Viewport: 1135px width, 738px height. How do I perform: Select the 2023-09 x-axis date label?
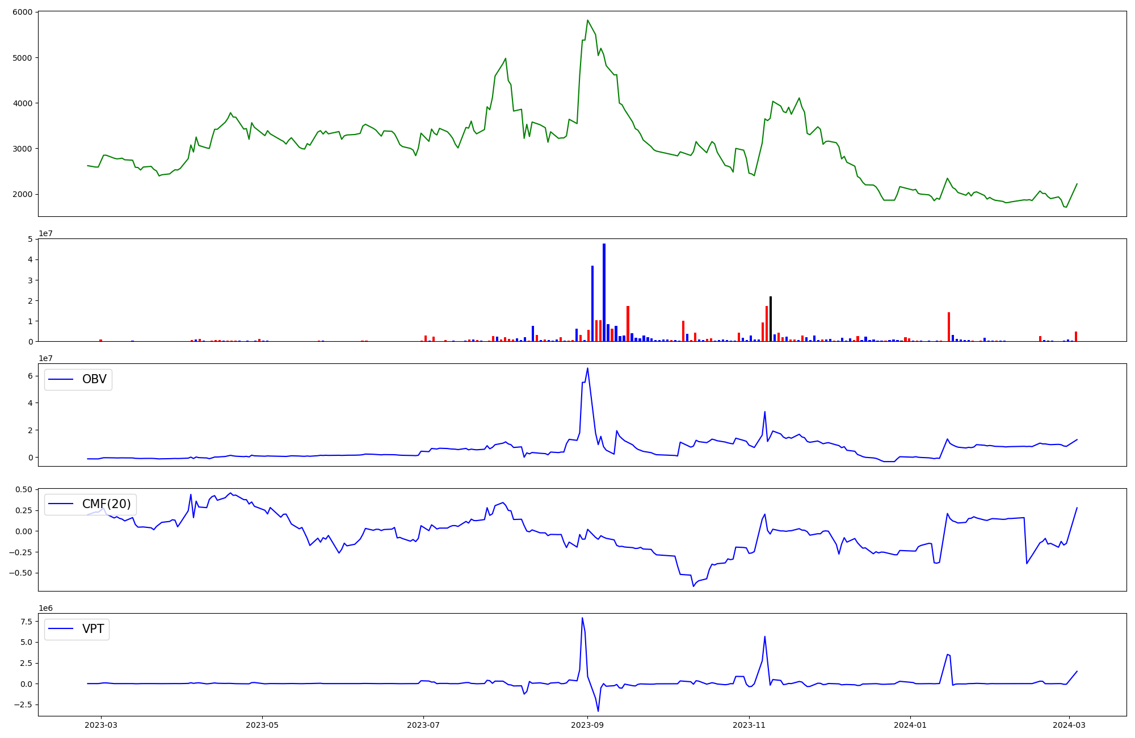[x=587, y=725]
